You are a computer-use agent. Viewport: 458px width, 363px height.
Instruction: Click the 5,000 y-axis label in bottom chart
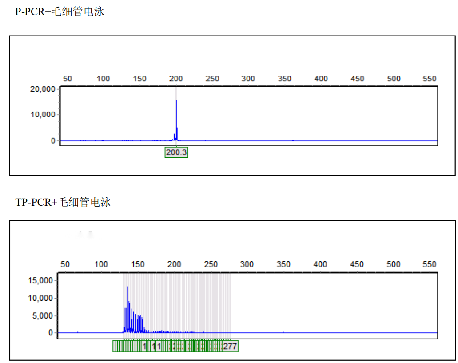[44, 315]
